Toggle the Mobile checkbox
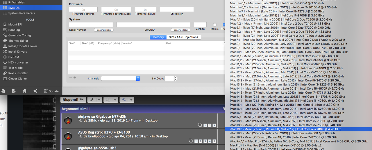This screenshot has width=372, height=150. click(215, 25)
